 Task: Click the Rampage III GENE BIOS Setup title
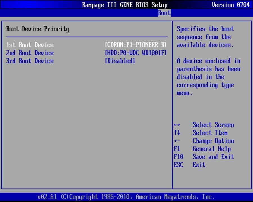click(125, 5)
